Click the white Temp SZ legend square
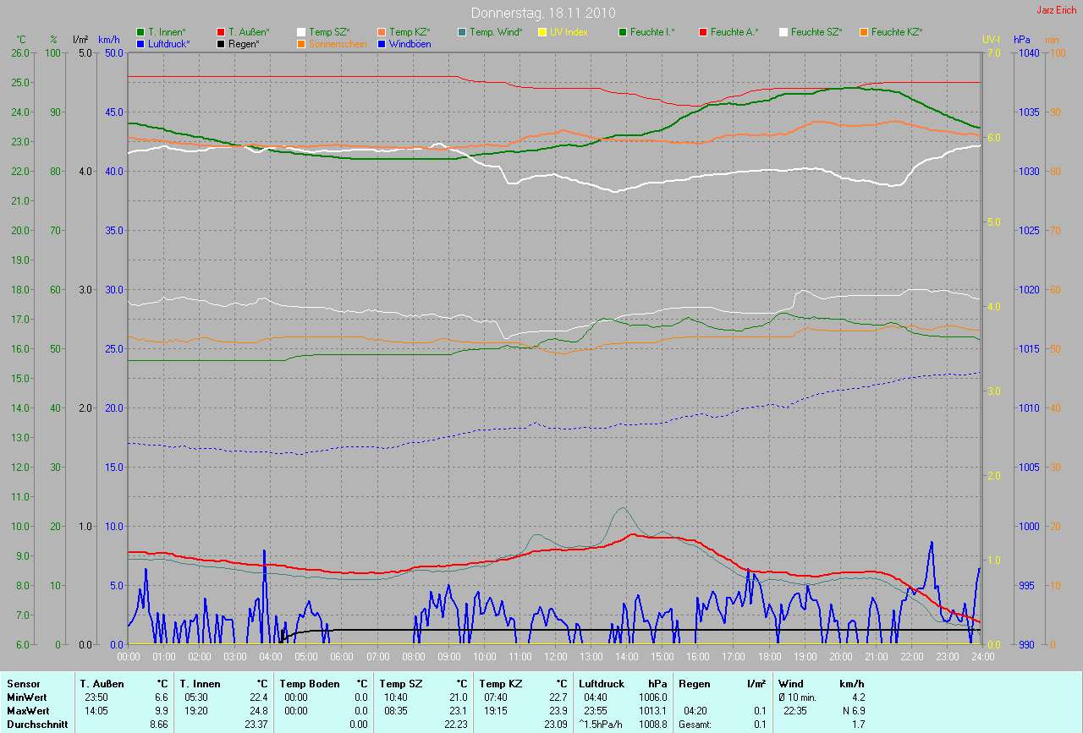The width and height of the screenshot is (1083, 733). (x=301, y=32)
